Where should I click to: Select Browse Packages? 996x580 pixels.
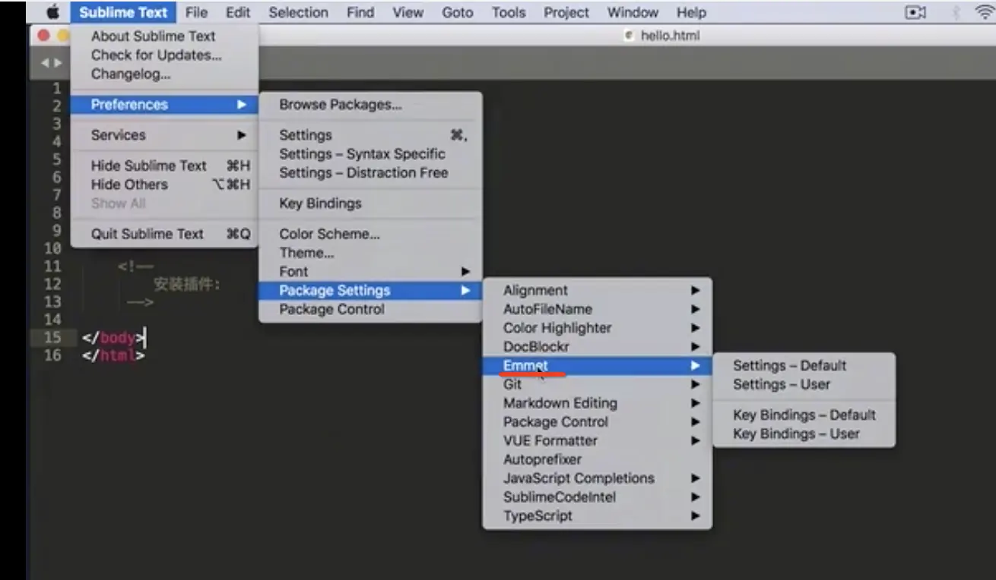coord(370,105)
